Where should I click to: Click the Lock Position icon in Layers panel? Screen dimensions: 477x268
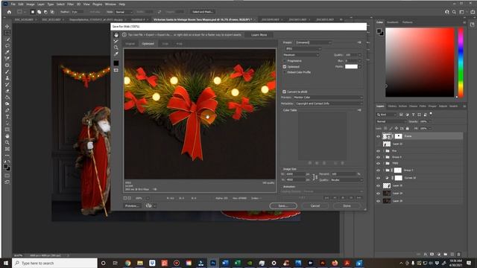point(397,129)
